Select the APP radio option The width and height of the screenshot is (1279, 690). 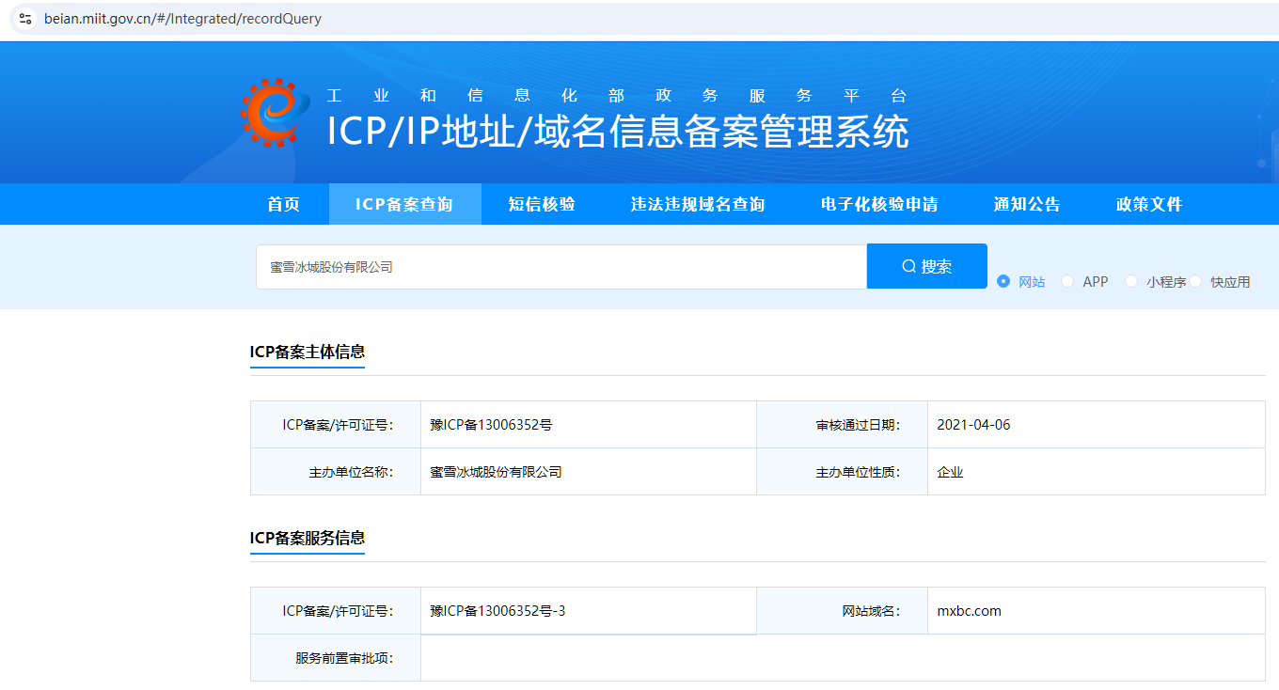1067,281
